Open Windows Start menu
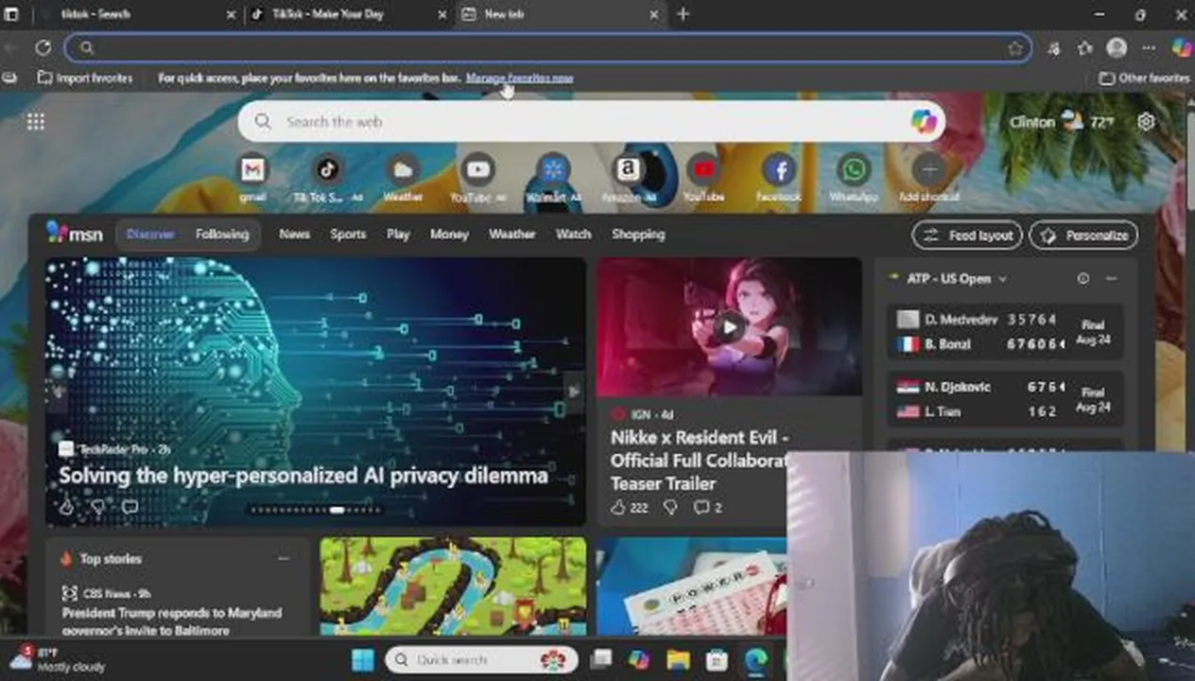Screen dimensions: 1195x681 pos(363,659)
